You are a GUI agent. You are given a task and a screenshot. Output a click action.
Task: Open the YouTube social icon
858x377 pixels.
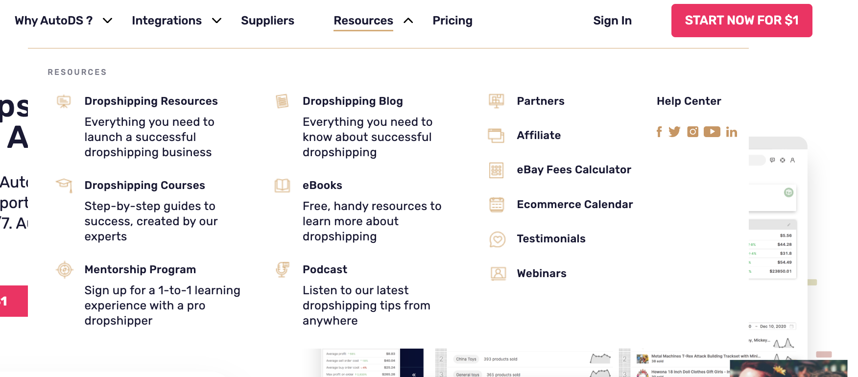pos(712,132)
